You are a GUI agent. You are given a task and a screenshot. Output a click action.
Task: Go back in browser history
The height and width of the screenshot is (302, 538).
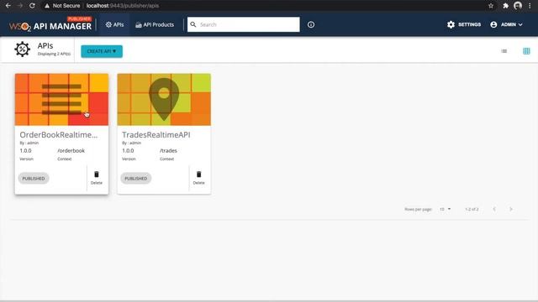click(x=8, y=6)
